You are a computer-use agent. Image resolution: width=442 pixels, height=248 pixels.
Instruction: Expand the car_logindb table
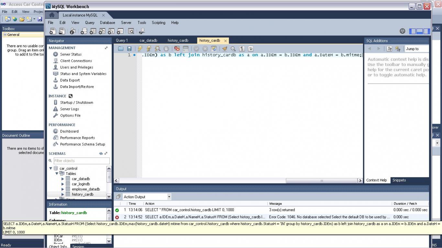click(x=63, y=184)
